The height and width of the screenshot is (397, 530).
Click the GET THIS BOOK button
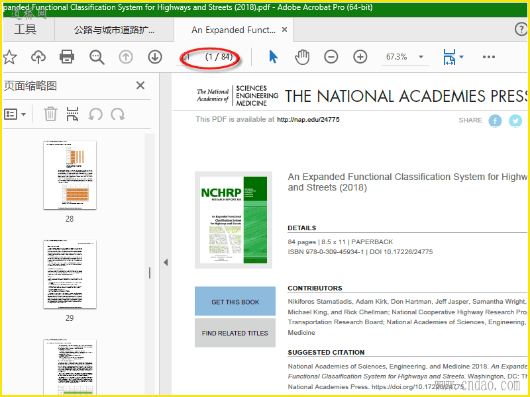235,302
